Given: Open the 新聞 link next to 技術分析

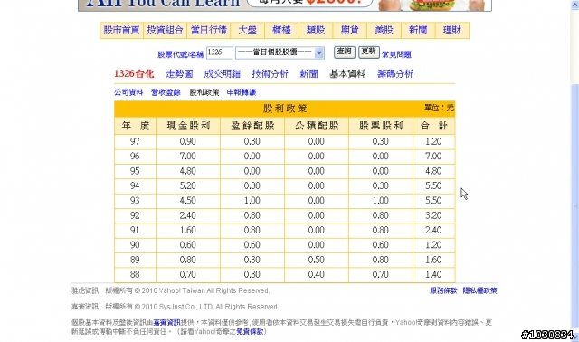Looking at the screenshot, I should pyautogui.click(x=308, y=74).
